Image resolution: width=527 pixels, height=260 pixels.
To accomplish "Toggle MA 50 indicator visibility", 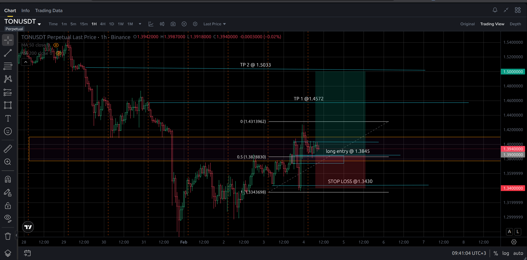I will [56, 45].
